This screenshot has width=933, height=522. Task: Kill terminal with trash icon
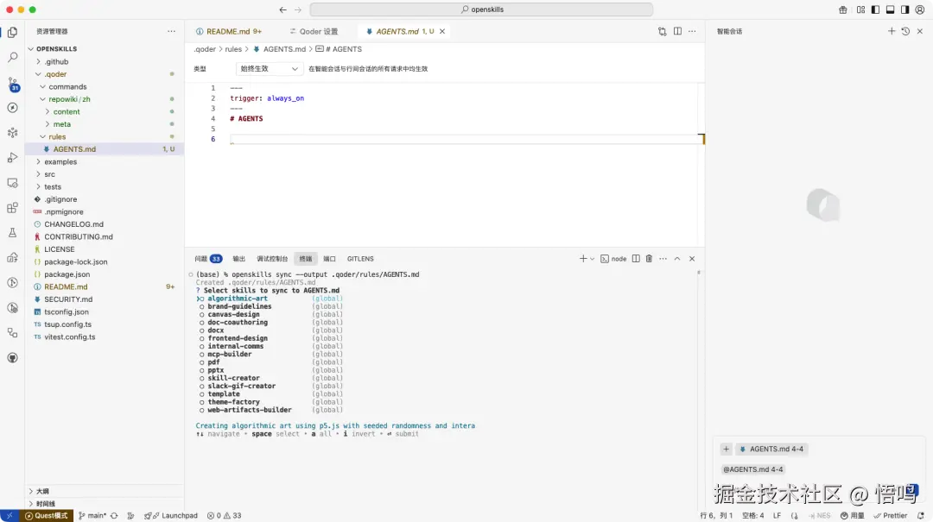[649, 259]
